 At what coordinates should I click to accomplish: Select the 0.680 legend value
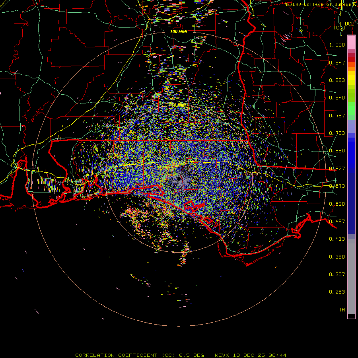(337, 151)
